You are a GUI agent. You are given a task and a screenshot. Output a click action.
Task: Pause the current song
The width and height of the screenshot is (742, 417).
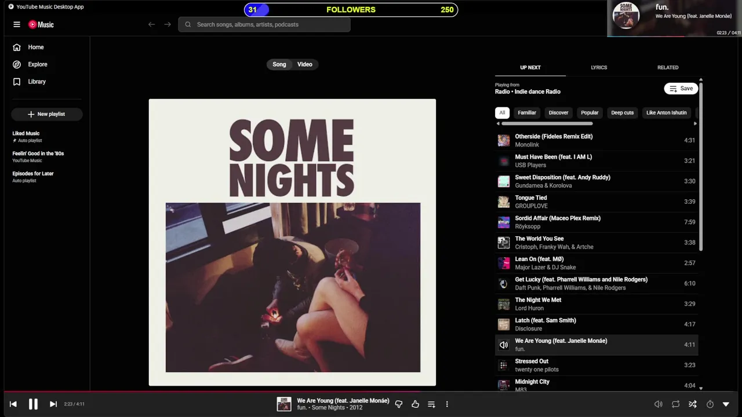(x=33, y=404)
